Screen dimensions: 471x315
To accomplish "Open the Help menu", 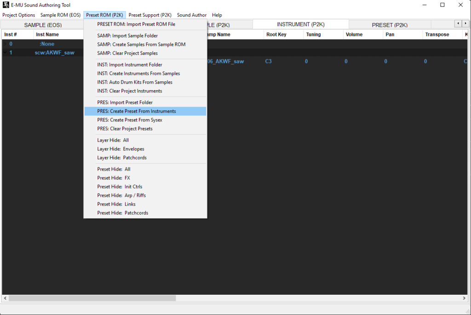I will tap(217, 15).
